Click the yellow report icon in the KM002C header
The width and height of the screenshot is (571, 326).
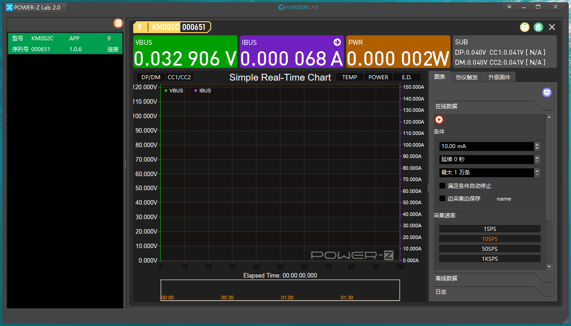pos(525,27)
